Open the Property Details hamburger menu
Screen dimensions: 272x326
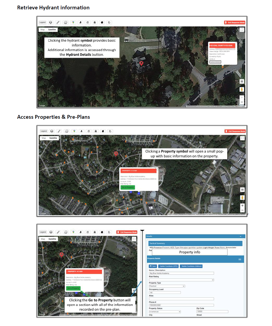tap(240, 259)
